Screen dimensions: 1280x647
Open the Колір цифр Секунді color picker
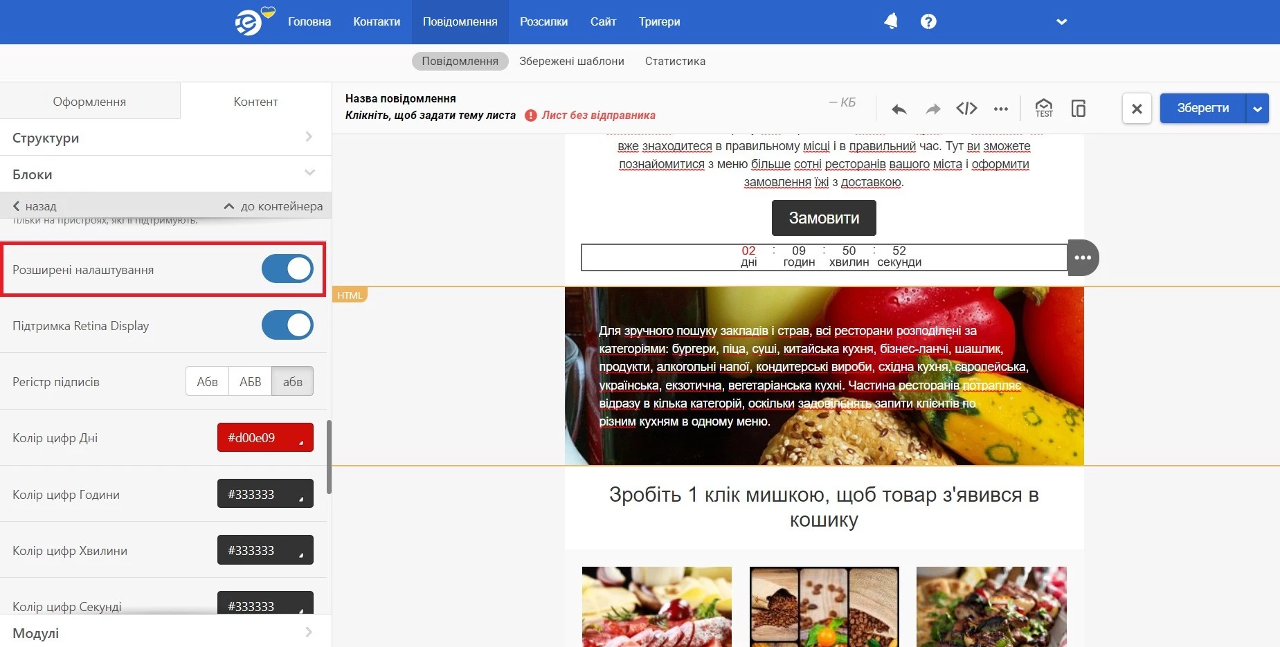(265, 603)
